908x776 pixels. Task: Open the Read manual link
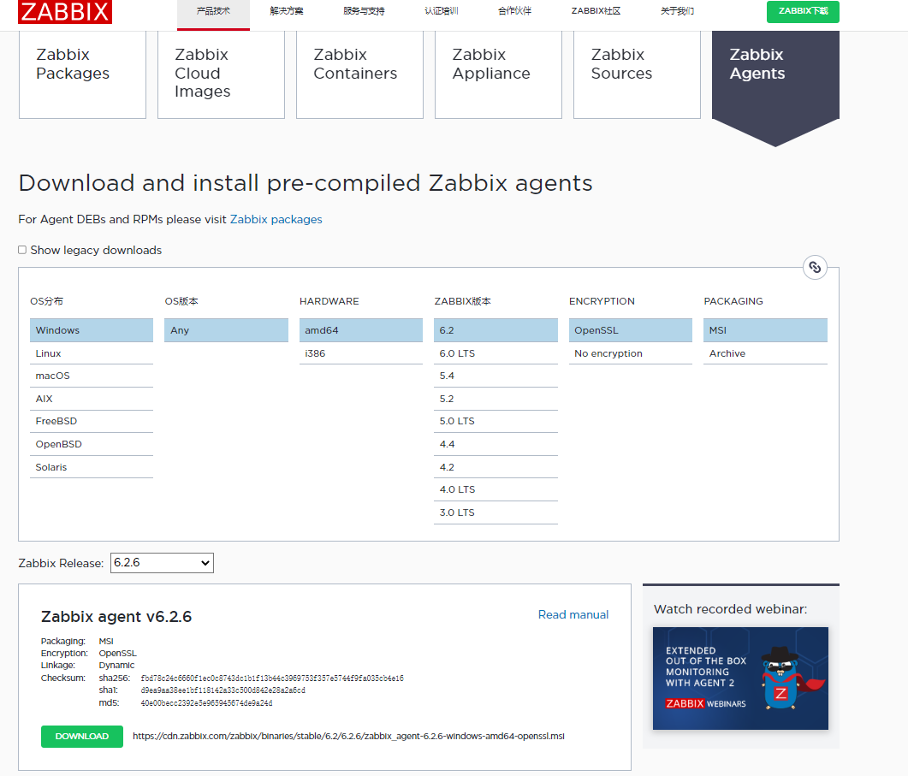pyautogui.click(x=573, y=614)
